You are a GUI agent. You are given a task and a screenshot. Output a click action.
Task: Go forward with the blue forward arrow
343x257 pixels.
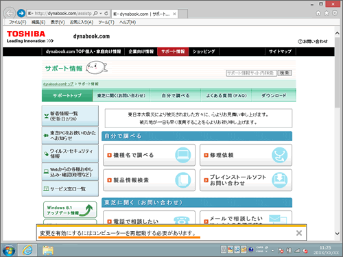coord(21,13)
